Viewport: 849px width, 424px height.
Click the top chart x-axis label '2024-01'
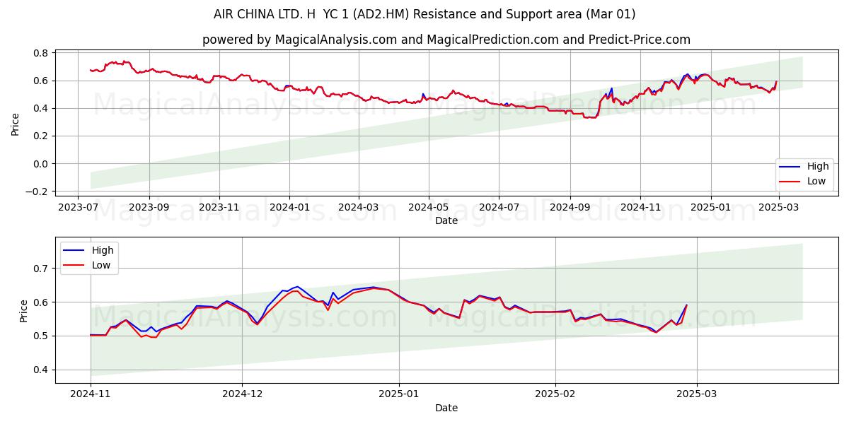(289, 208)
